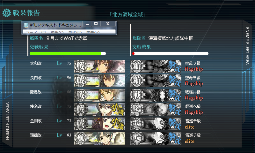255x153 pixels.
Task: Maximize the 新しいテキスト ドキュメント window
Action: click(96, 24)
